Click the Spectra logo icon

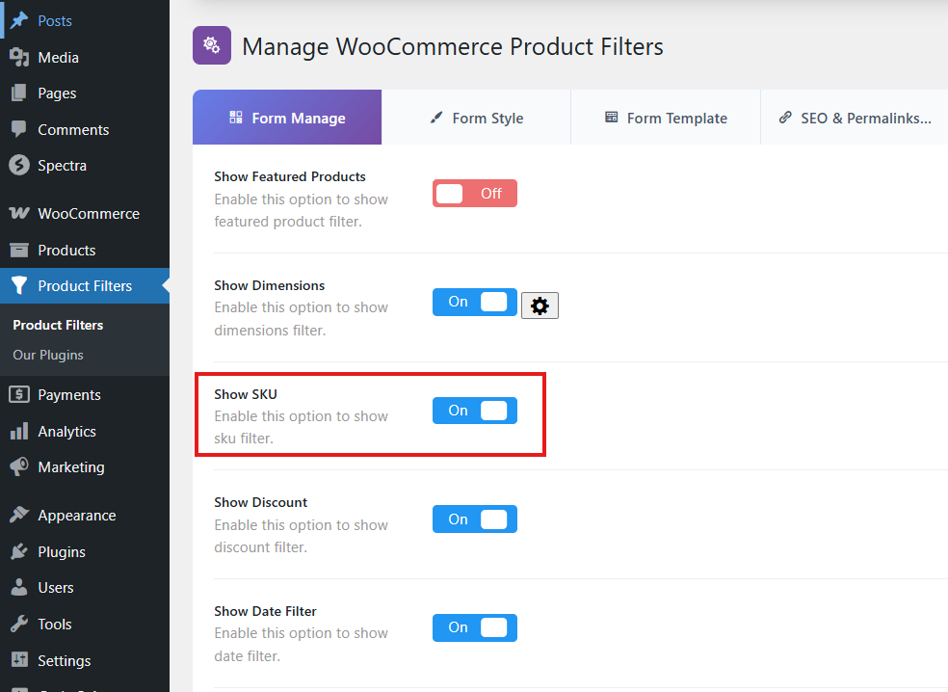click(x=19, y=165)
